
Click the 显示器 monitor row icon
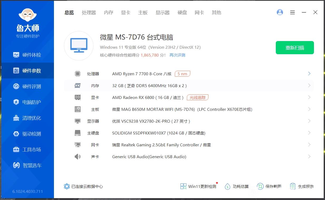pyautogui.click(x=77, y=121)
